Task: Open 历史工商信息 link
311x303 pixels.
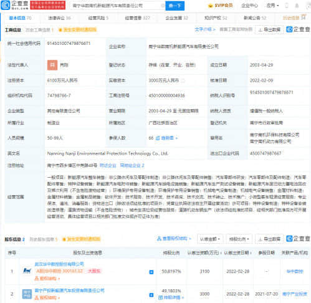Action: click(x=39, y=30)
